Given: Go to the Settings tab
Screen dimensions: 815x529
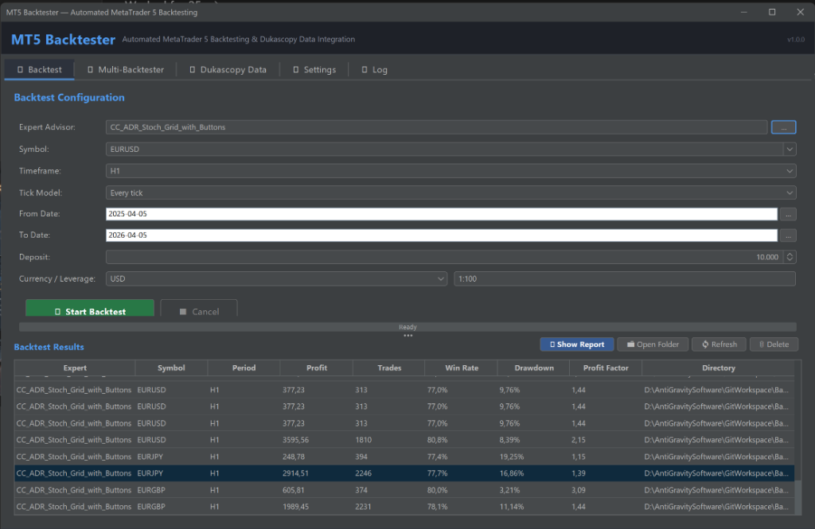Looking at the screenshot, I should point(314,70).
